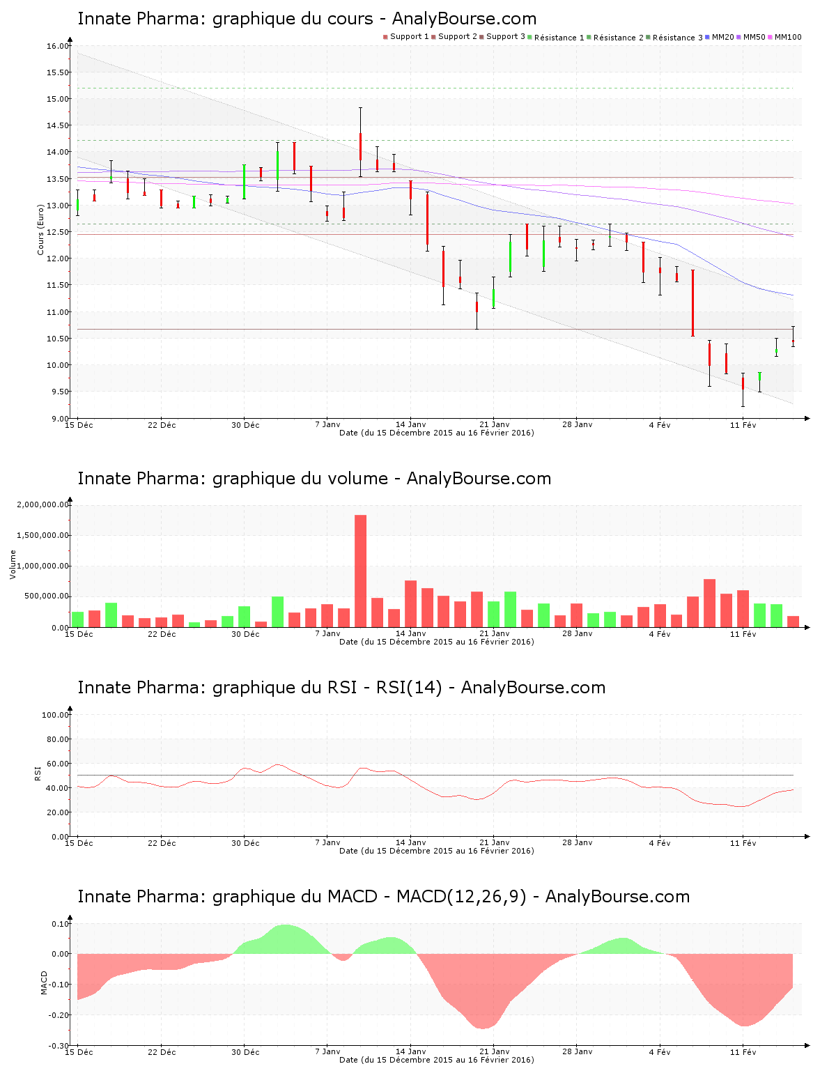The height and width of the screenshot is (1080, 836).
Task: Click the 9.00 price axis value
Action: 59,418
